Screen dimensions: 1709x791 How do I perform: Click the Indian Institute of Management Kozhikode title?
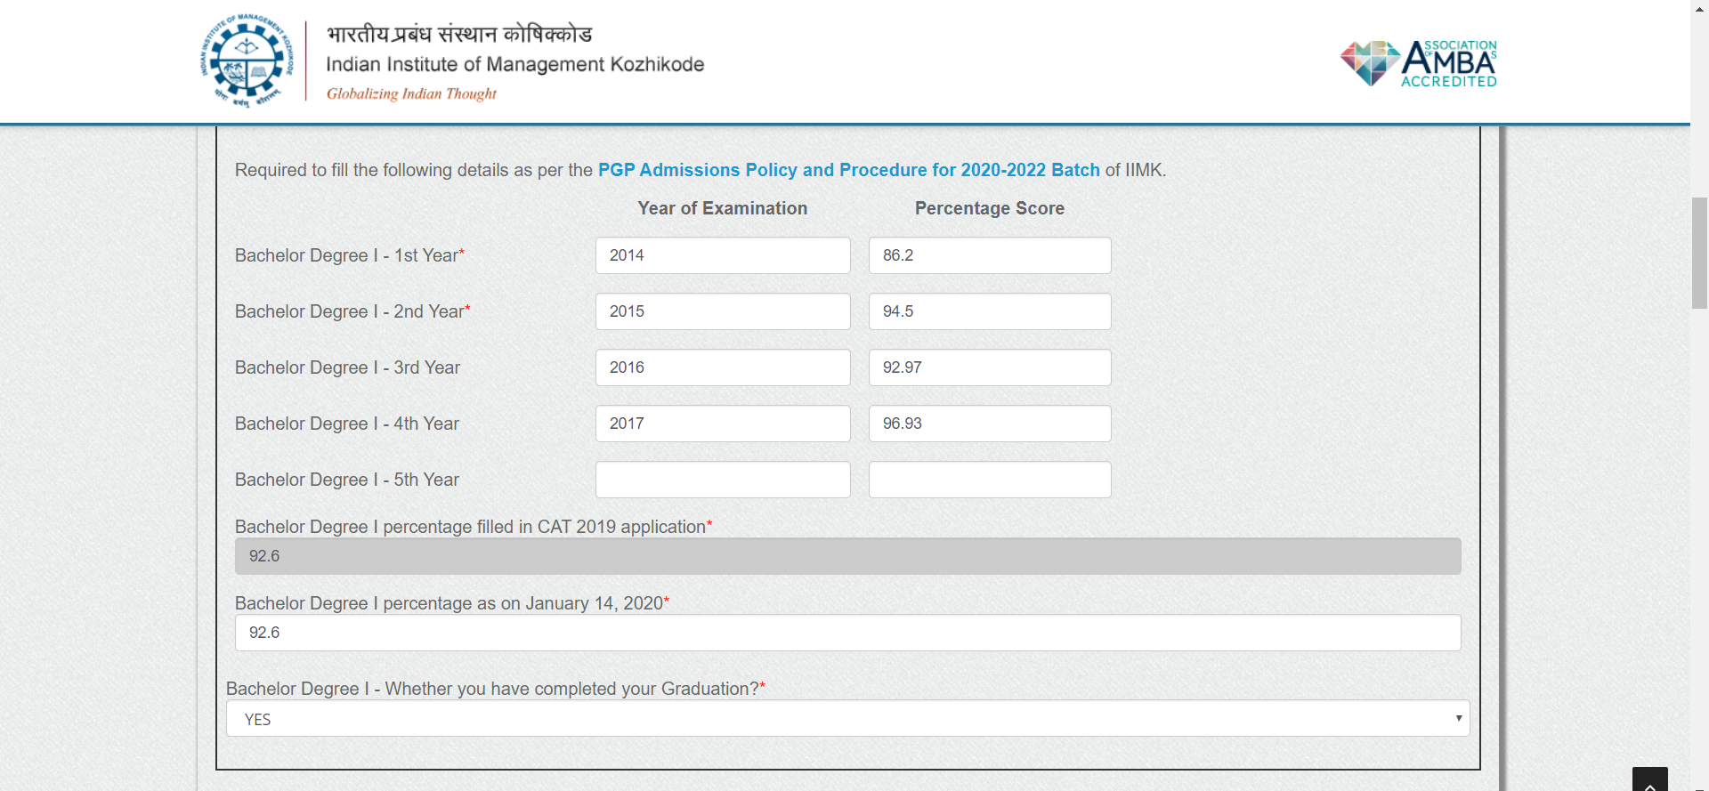(x=514, y=64)
